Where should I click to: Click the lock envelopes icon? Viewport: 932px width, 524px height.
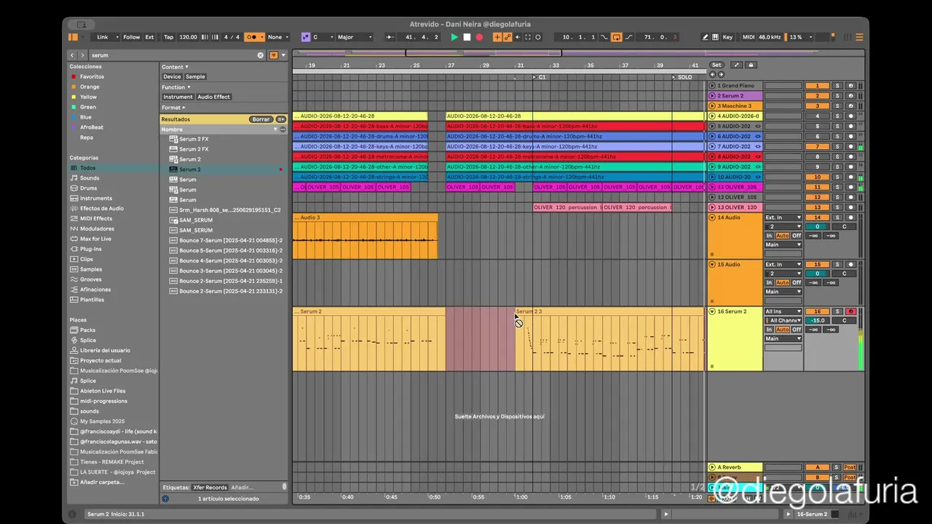tap(751, 65)
